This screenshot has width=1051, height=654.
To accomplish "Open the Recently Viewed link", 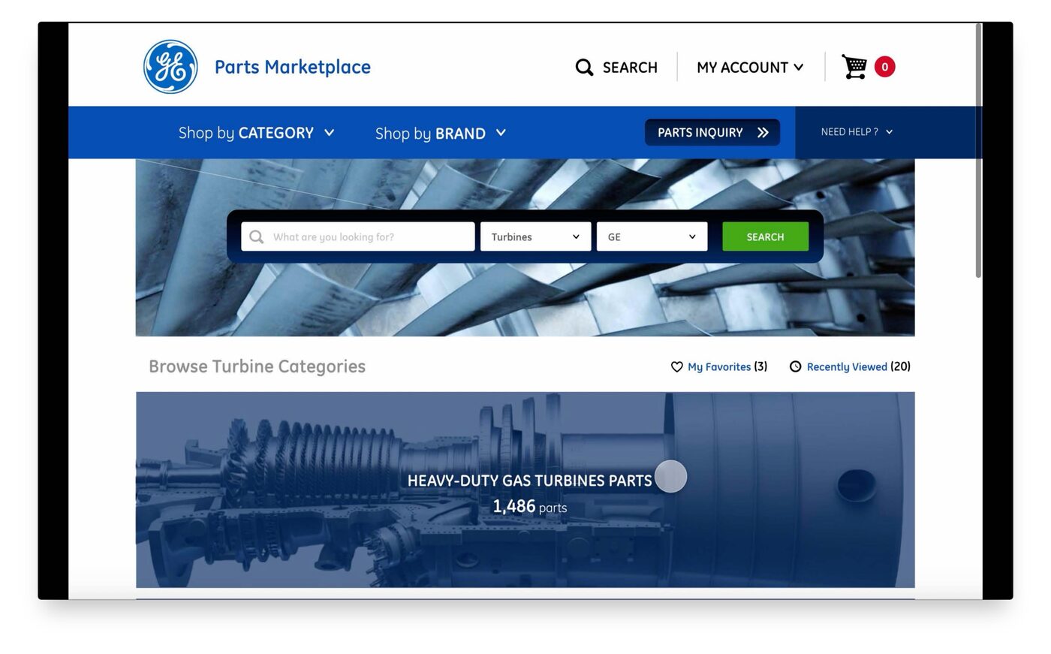I will tap(847, 366).
